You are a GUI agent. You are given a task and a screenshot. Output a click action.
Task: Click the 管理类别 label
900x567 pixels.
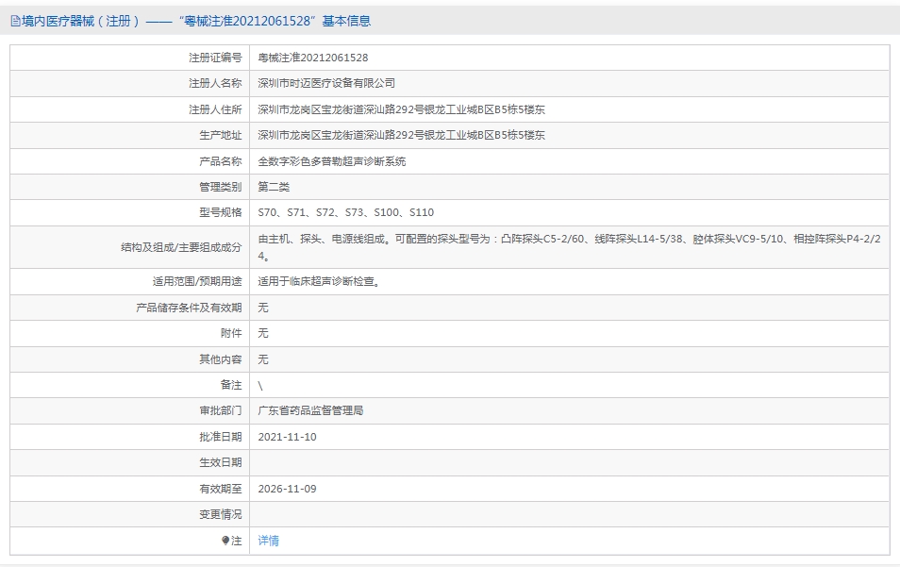click(x=221, y=187)
